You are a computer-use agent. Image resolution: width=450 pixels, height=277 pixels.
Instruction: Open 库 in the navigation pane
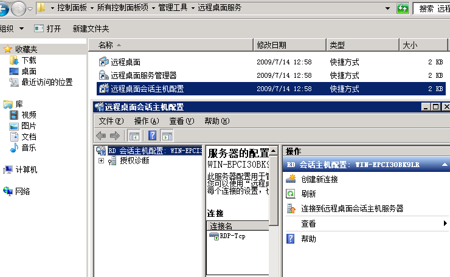pos(19,104)
